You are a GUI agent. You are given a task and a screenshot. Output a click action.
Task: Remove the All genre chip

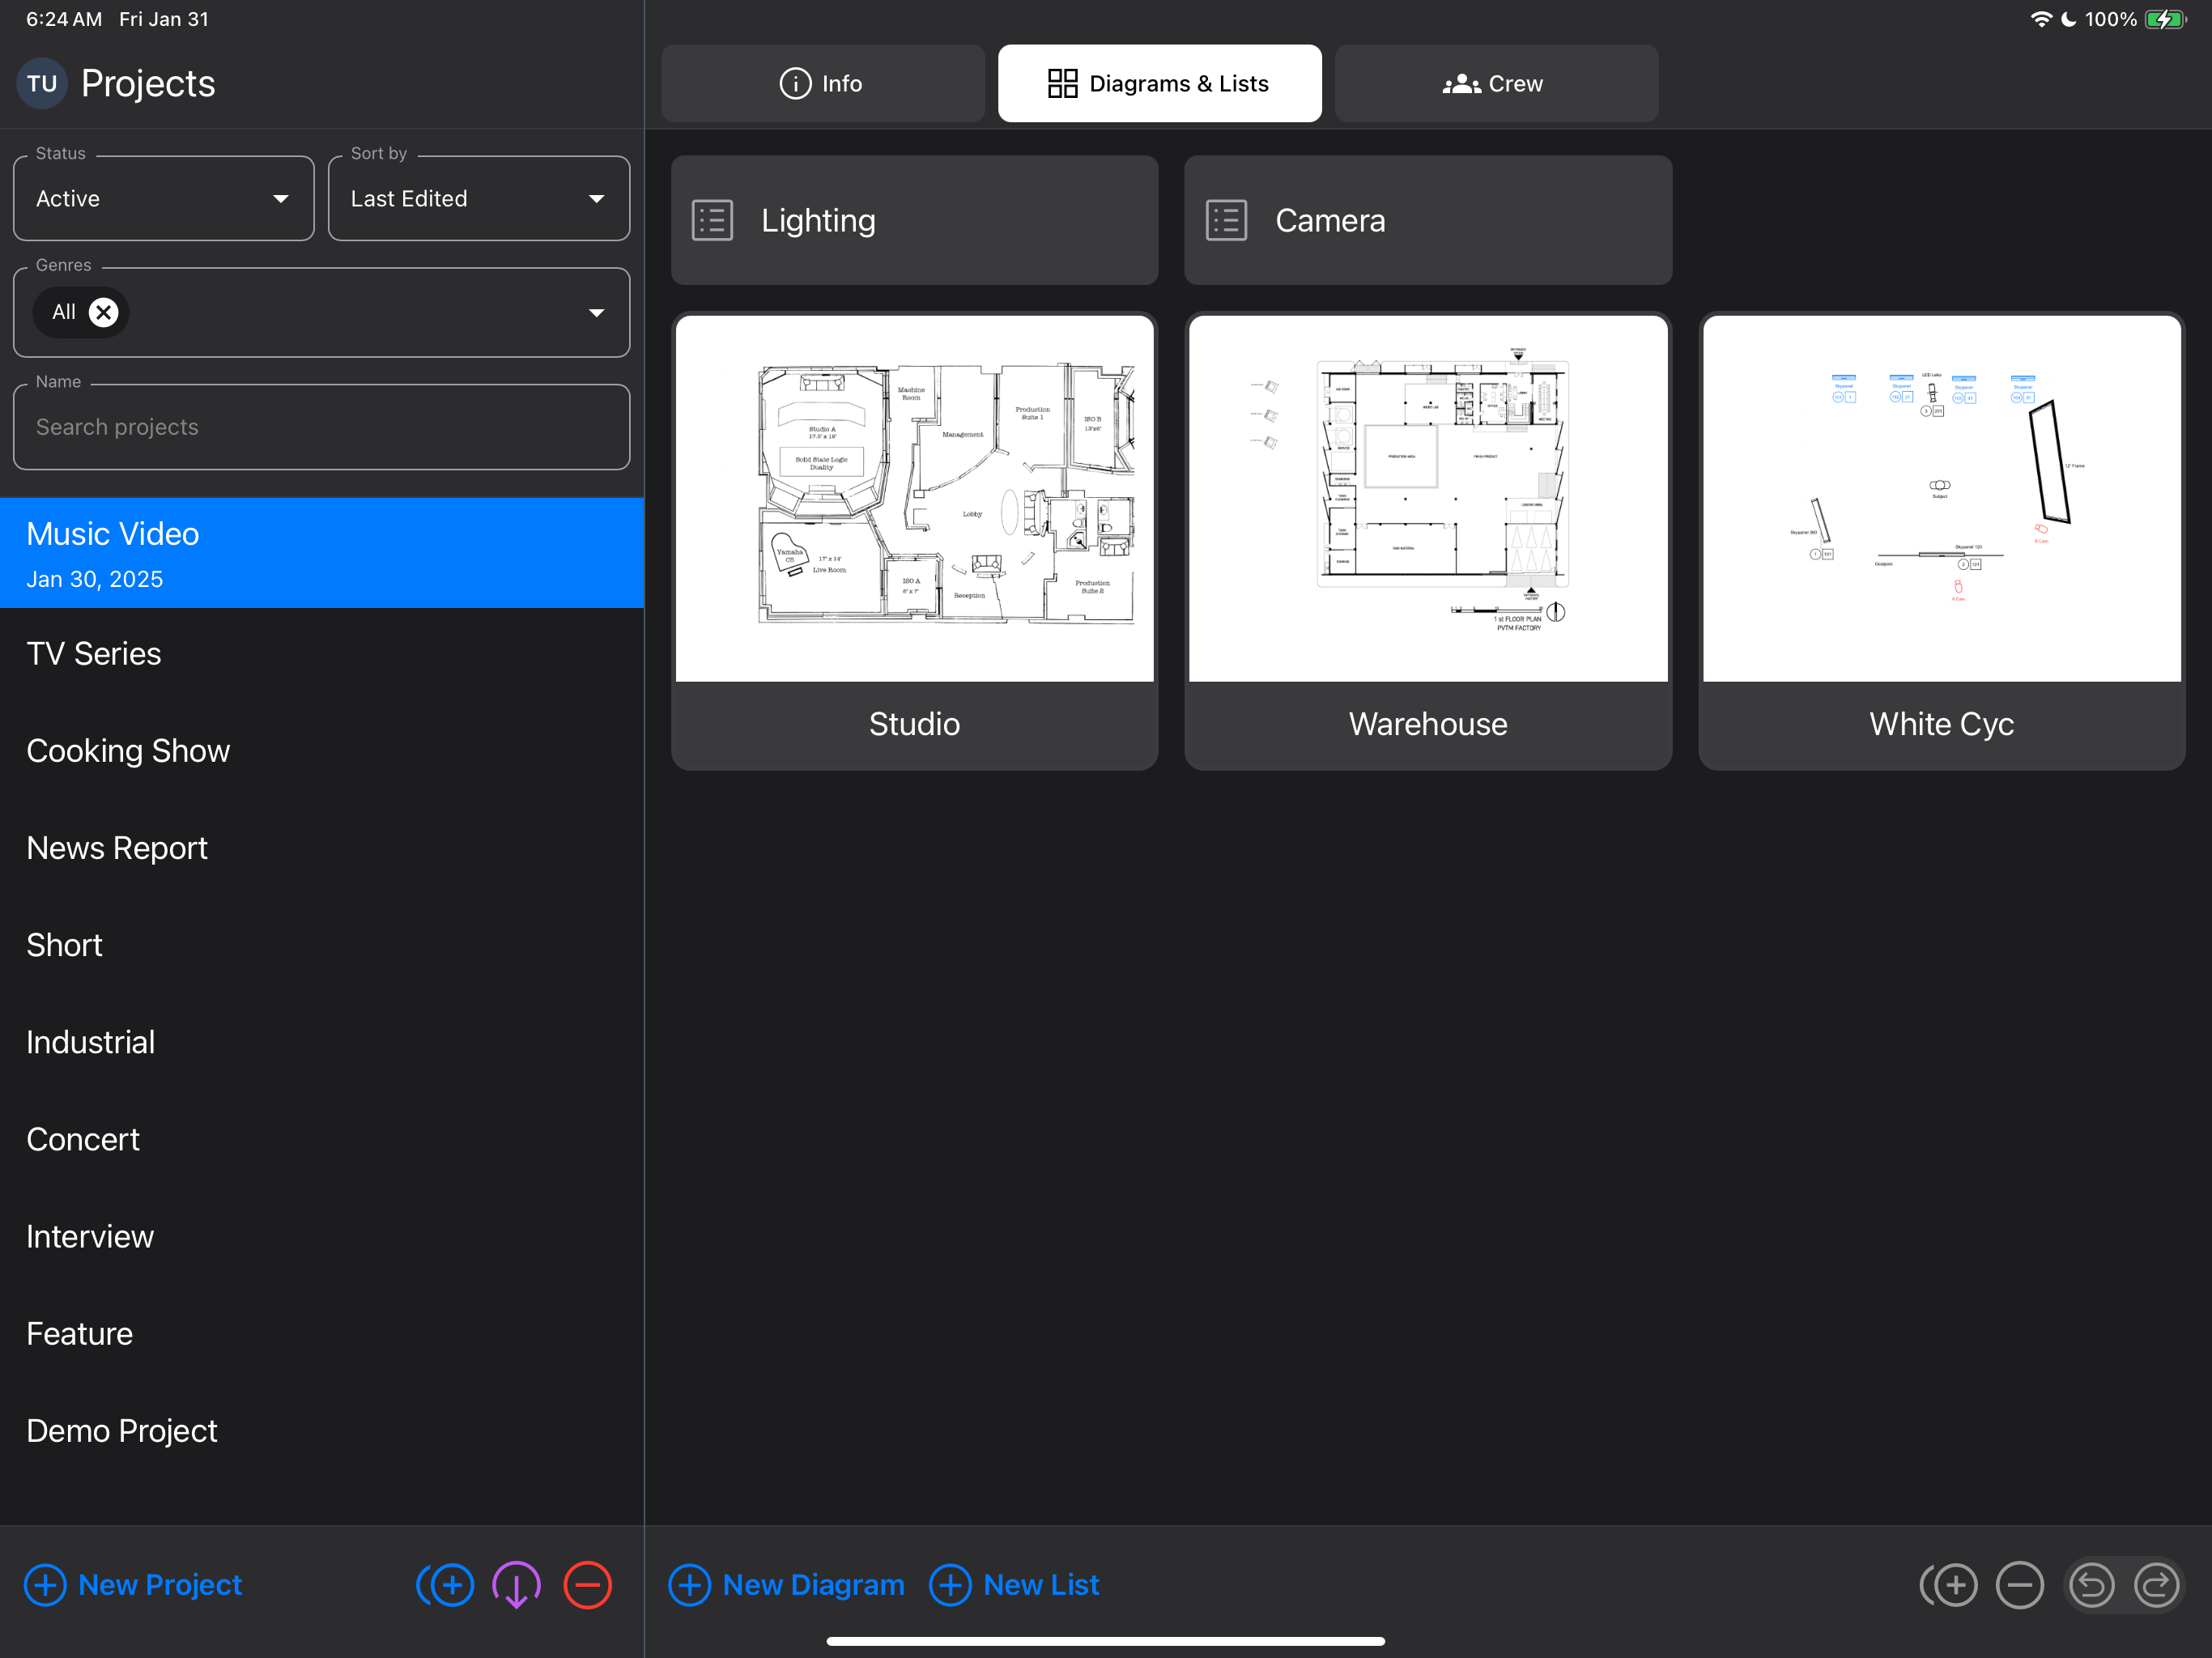(103, 312)
